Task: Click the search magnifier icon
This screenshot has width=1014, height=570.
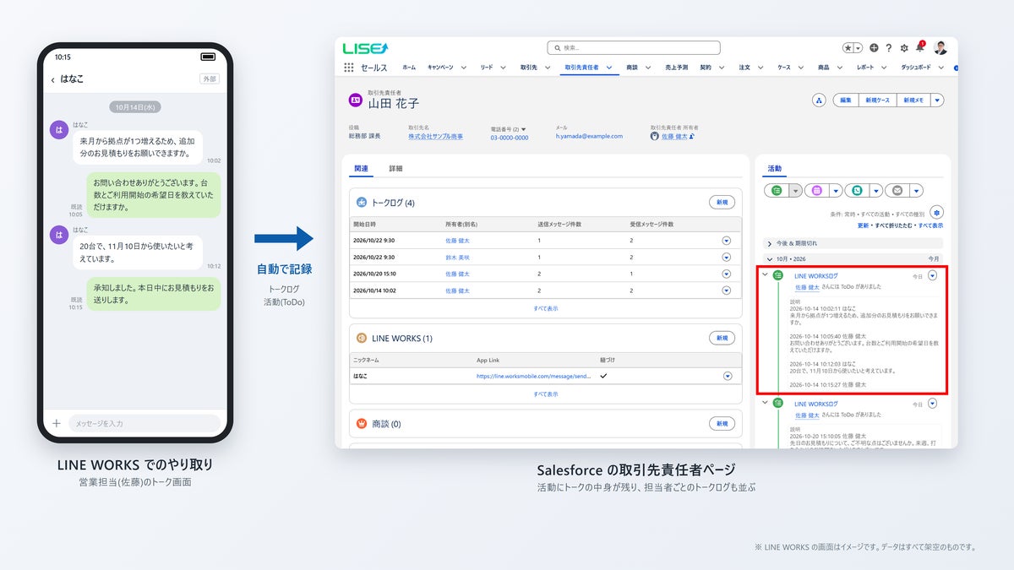Action: point(557,48)
